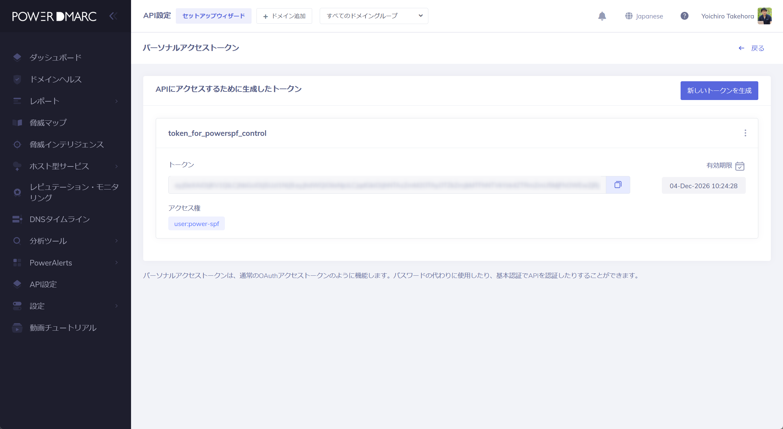The height and width of the screenshot is (429, 783).
Task: Go to DNSタイムライン in sidebar
Action: tap(60, 219)
